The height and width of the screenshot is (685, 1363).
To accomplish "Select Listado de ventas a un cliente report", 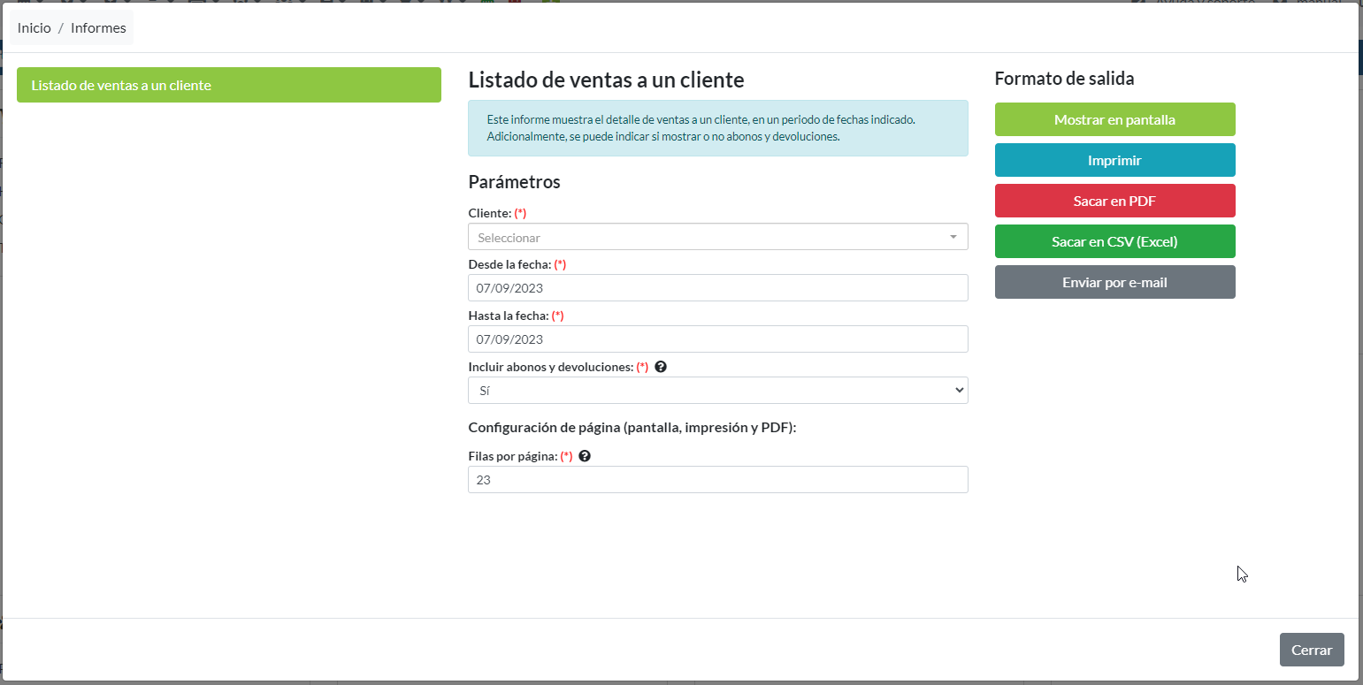I will pos(228,85).
